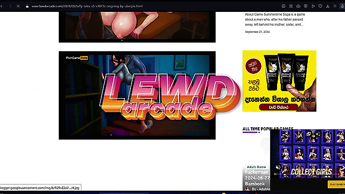The image size is (345, 194).
Task: Open the reader view book icon
Action: pyautogui.click(x=284, y=6)
